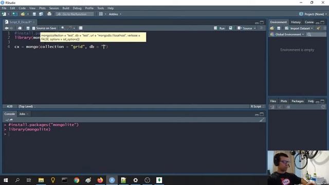Open the Tools menu
Image resolution: width=329 pixels, height=185 pixels.
coord(101,8)
